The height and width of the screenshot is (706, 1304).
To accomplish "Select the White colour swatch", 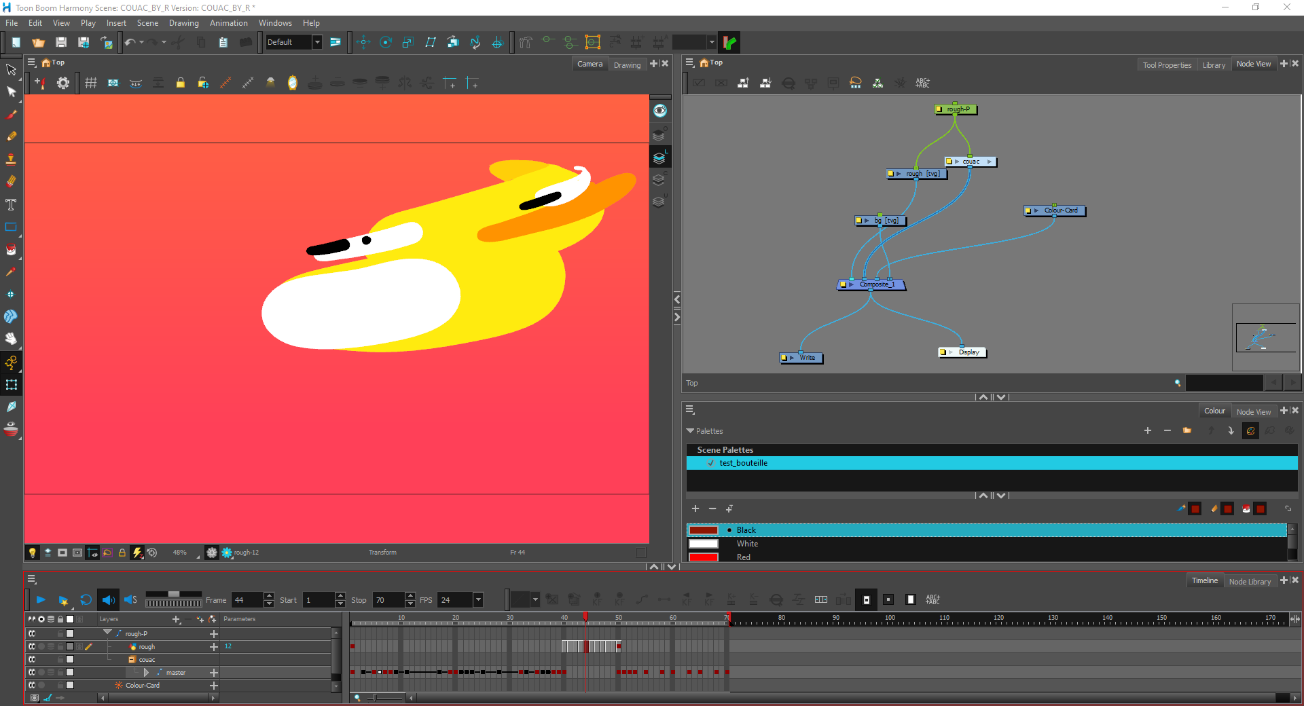I will point(704,544).
